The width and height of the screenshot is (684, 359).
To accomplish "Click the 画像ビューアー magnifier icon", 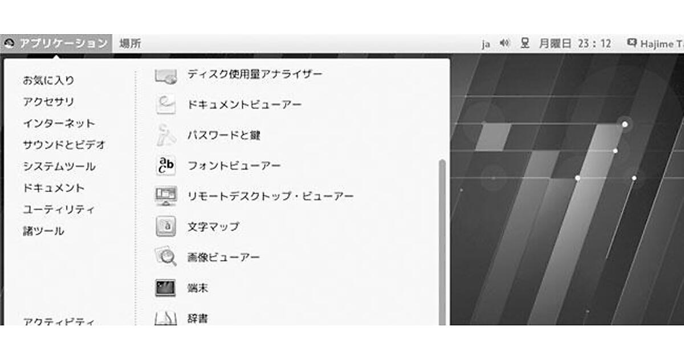I will [x=166, y=257].
